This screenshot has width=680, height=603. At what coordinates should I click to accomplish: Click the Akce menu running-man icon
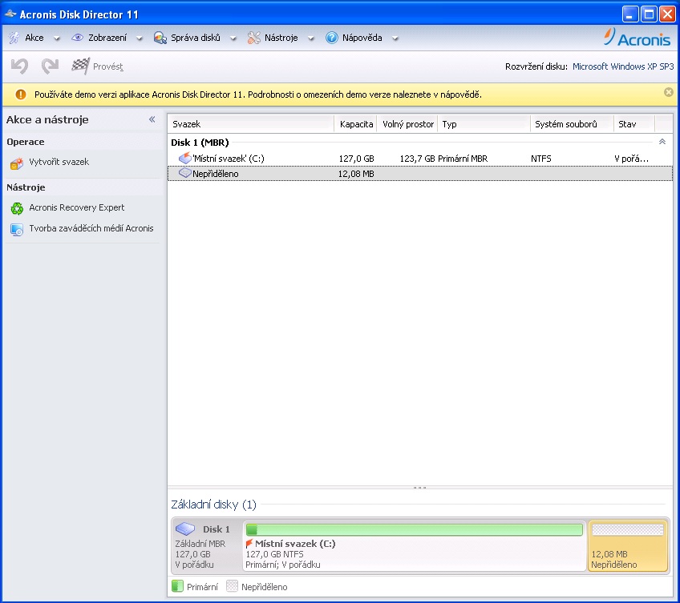(14, 38)
